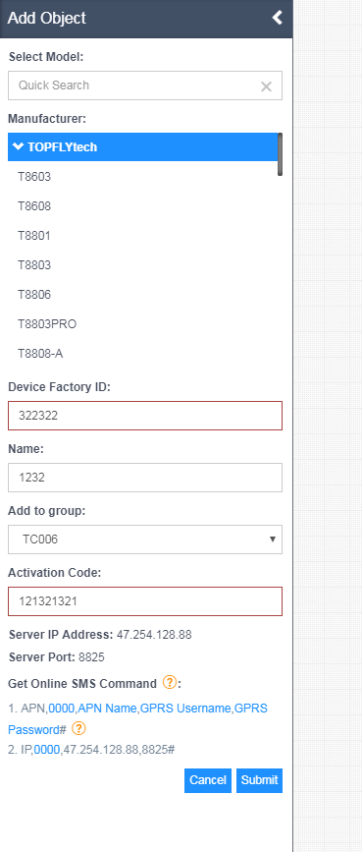This screenshot has height=852, width=362.
Task: Open the Add to group dropdown
Action: pos(145,540)
